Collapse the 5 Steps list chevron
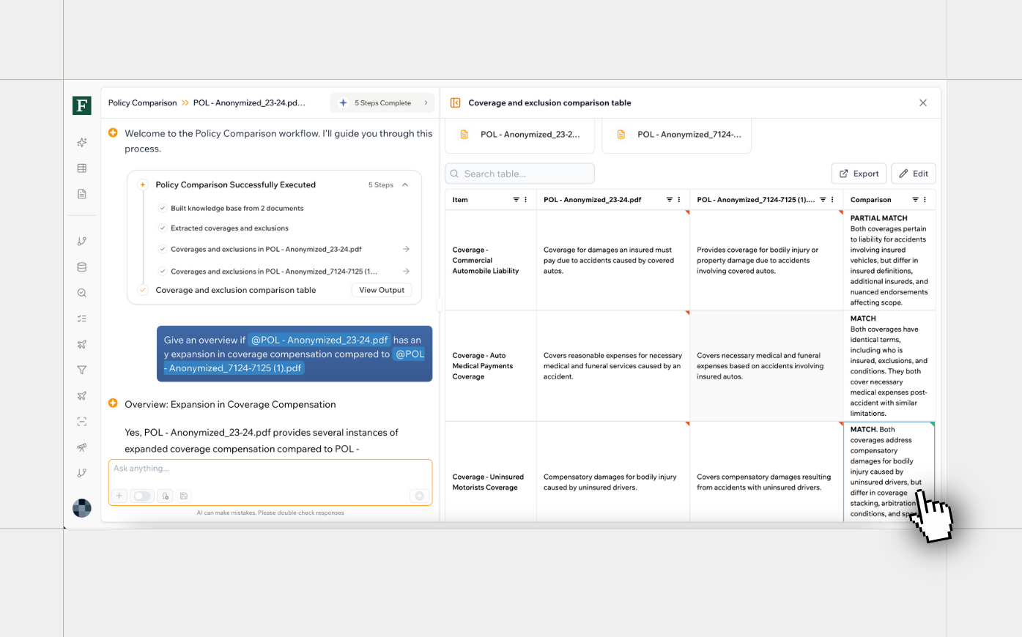 click(x=405, y=185)
